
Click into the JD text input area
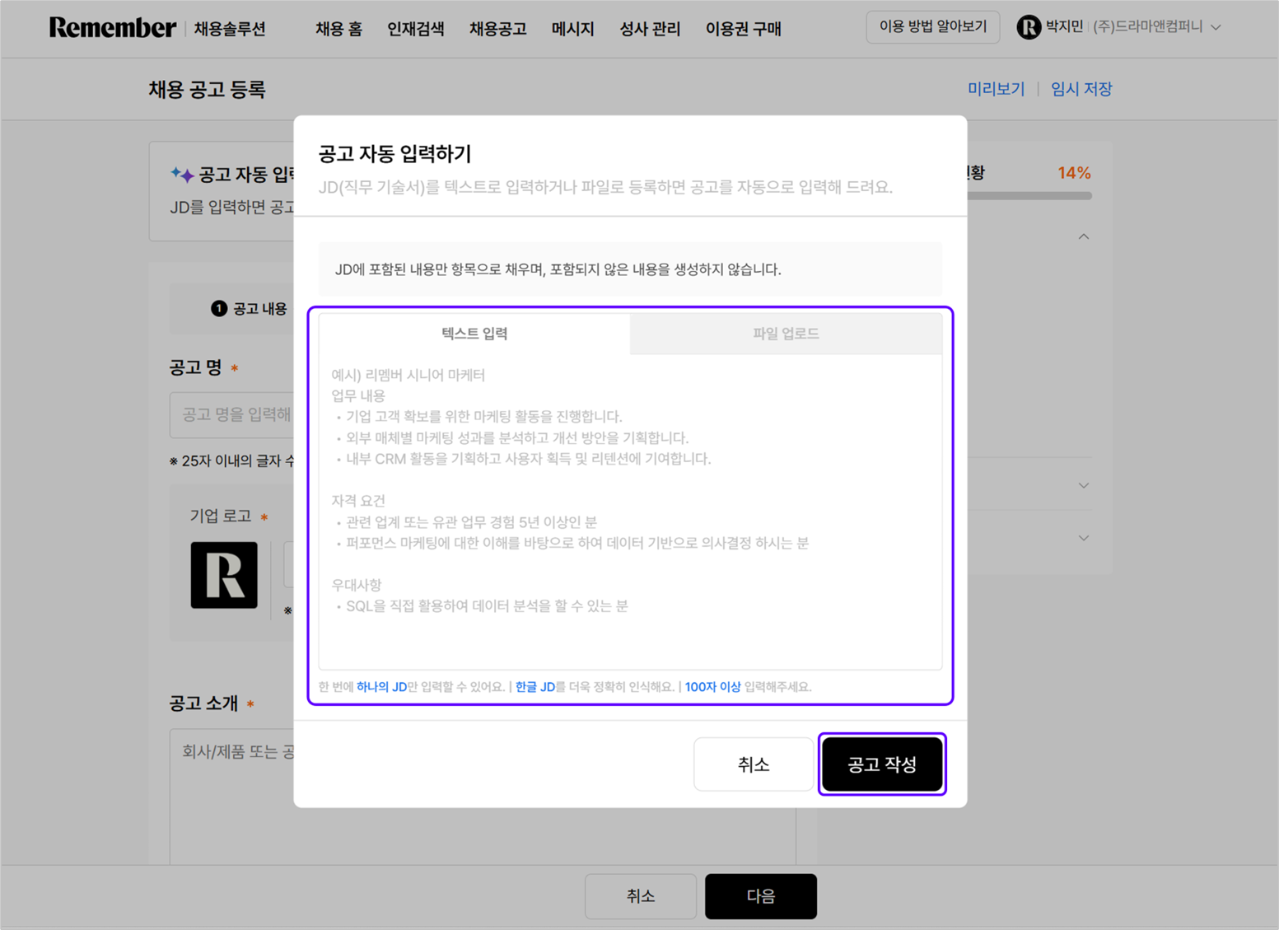point(630,511)
